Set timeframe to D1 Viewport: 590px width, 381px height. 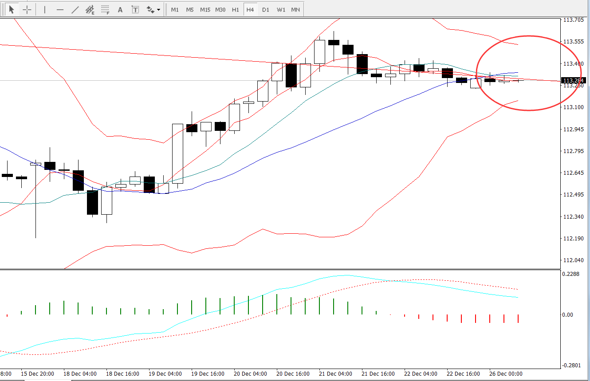click(x=265, y=9)
